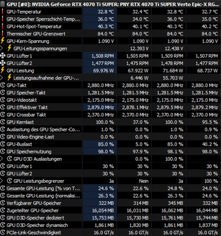
Task: Click thermometer icon of Thermischer GPU-Grenzwert
Action: 2,34
